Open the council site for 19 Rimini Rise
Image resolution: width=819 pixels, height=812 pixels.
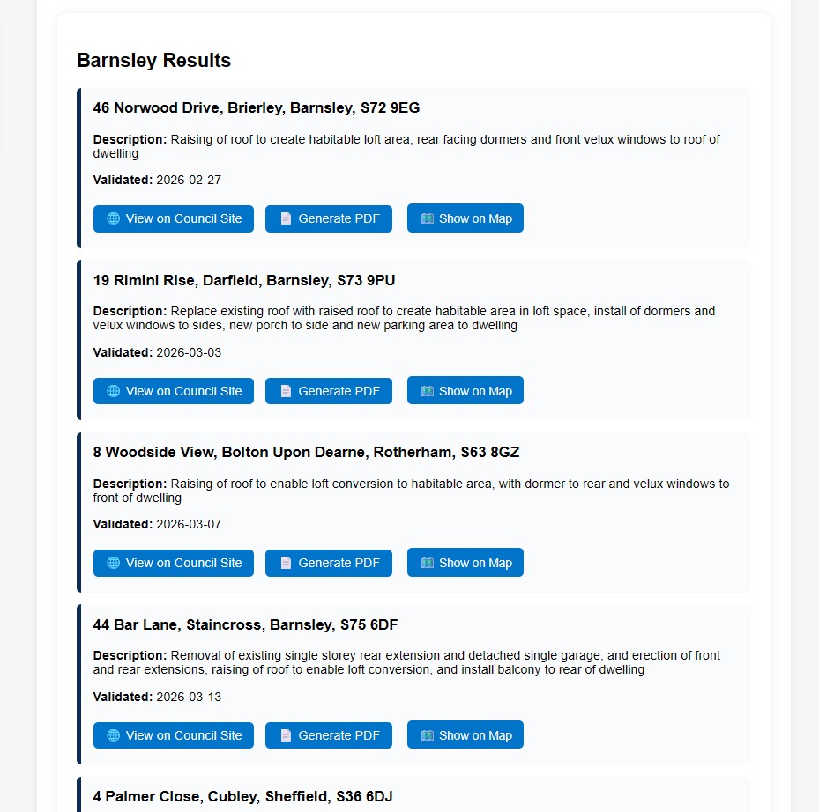pyautogui.click(x=173, y=390)
